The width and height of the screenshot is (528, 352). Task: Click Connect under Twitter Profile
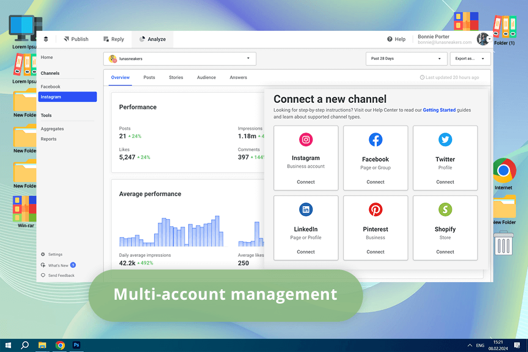[445, 182]
